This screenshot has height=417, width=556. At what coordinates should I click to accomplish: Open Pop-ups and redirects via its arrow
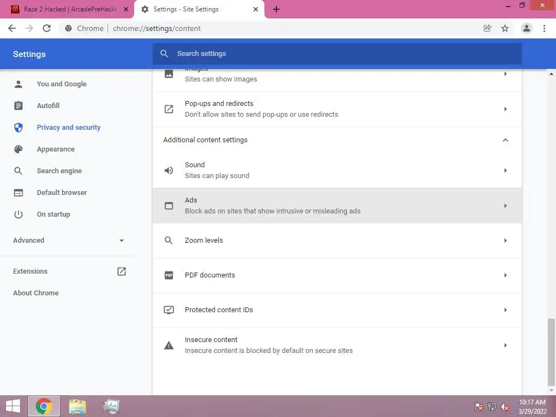coord(506,109)
